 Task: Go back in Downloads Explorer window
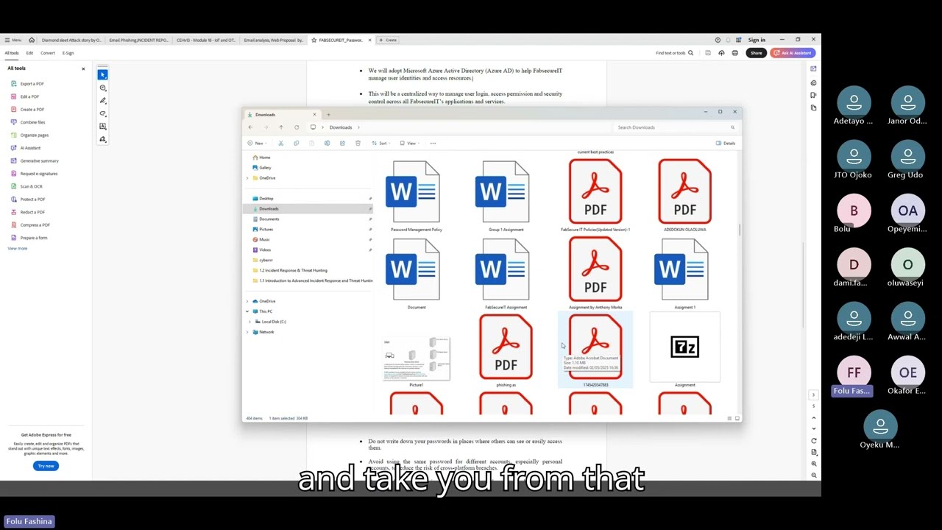point(250,127)
